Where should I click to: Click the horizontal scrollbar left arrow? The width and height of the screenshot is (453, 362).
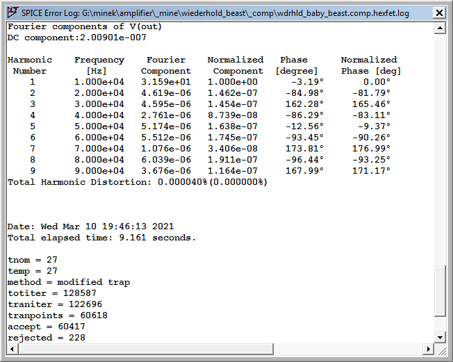coord(12,349)
